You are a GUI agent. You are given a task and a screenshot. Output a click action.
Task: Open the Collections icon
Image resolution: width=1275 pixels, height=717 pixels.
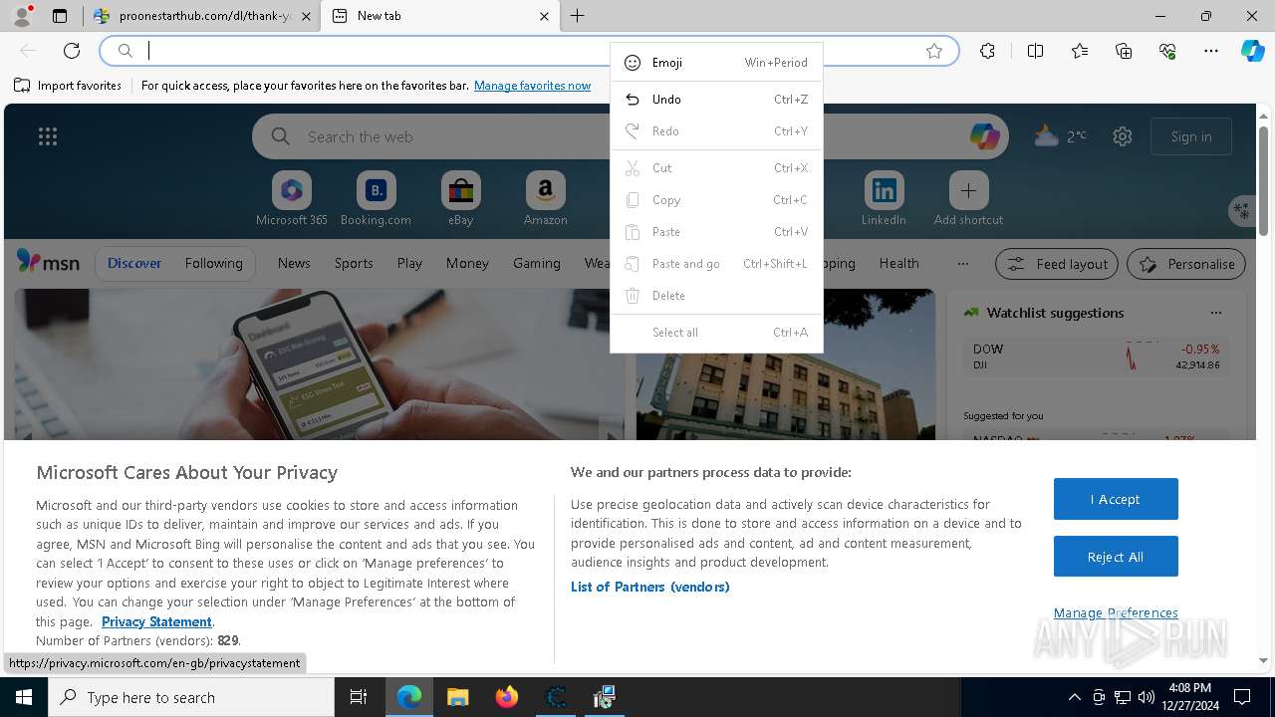1124,51
